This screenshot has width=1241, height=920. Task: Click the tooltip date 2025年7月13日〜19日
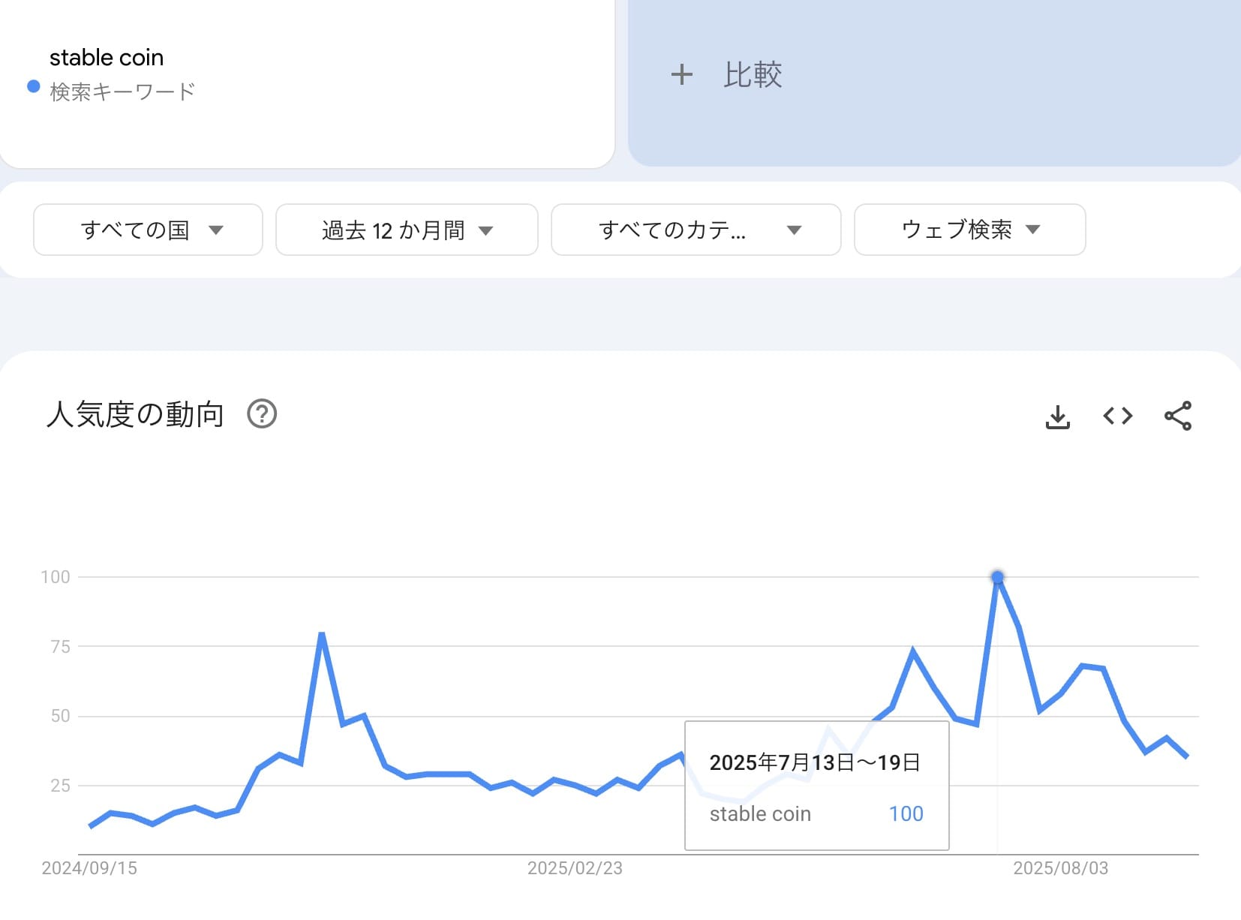click(815, 762)
